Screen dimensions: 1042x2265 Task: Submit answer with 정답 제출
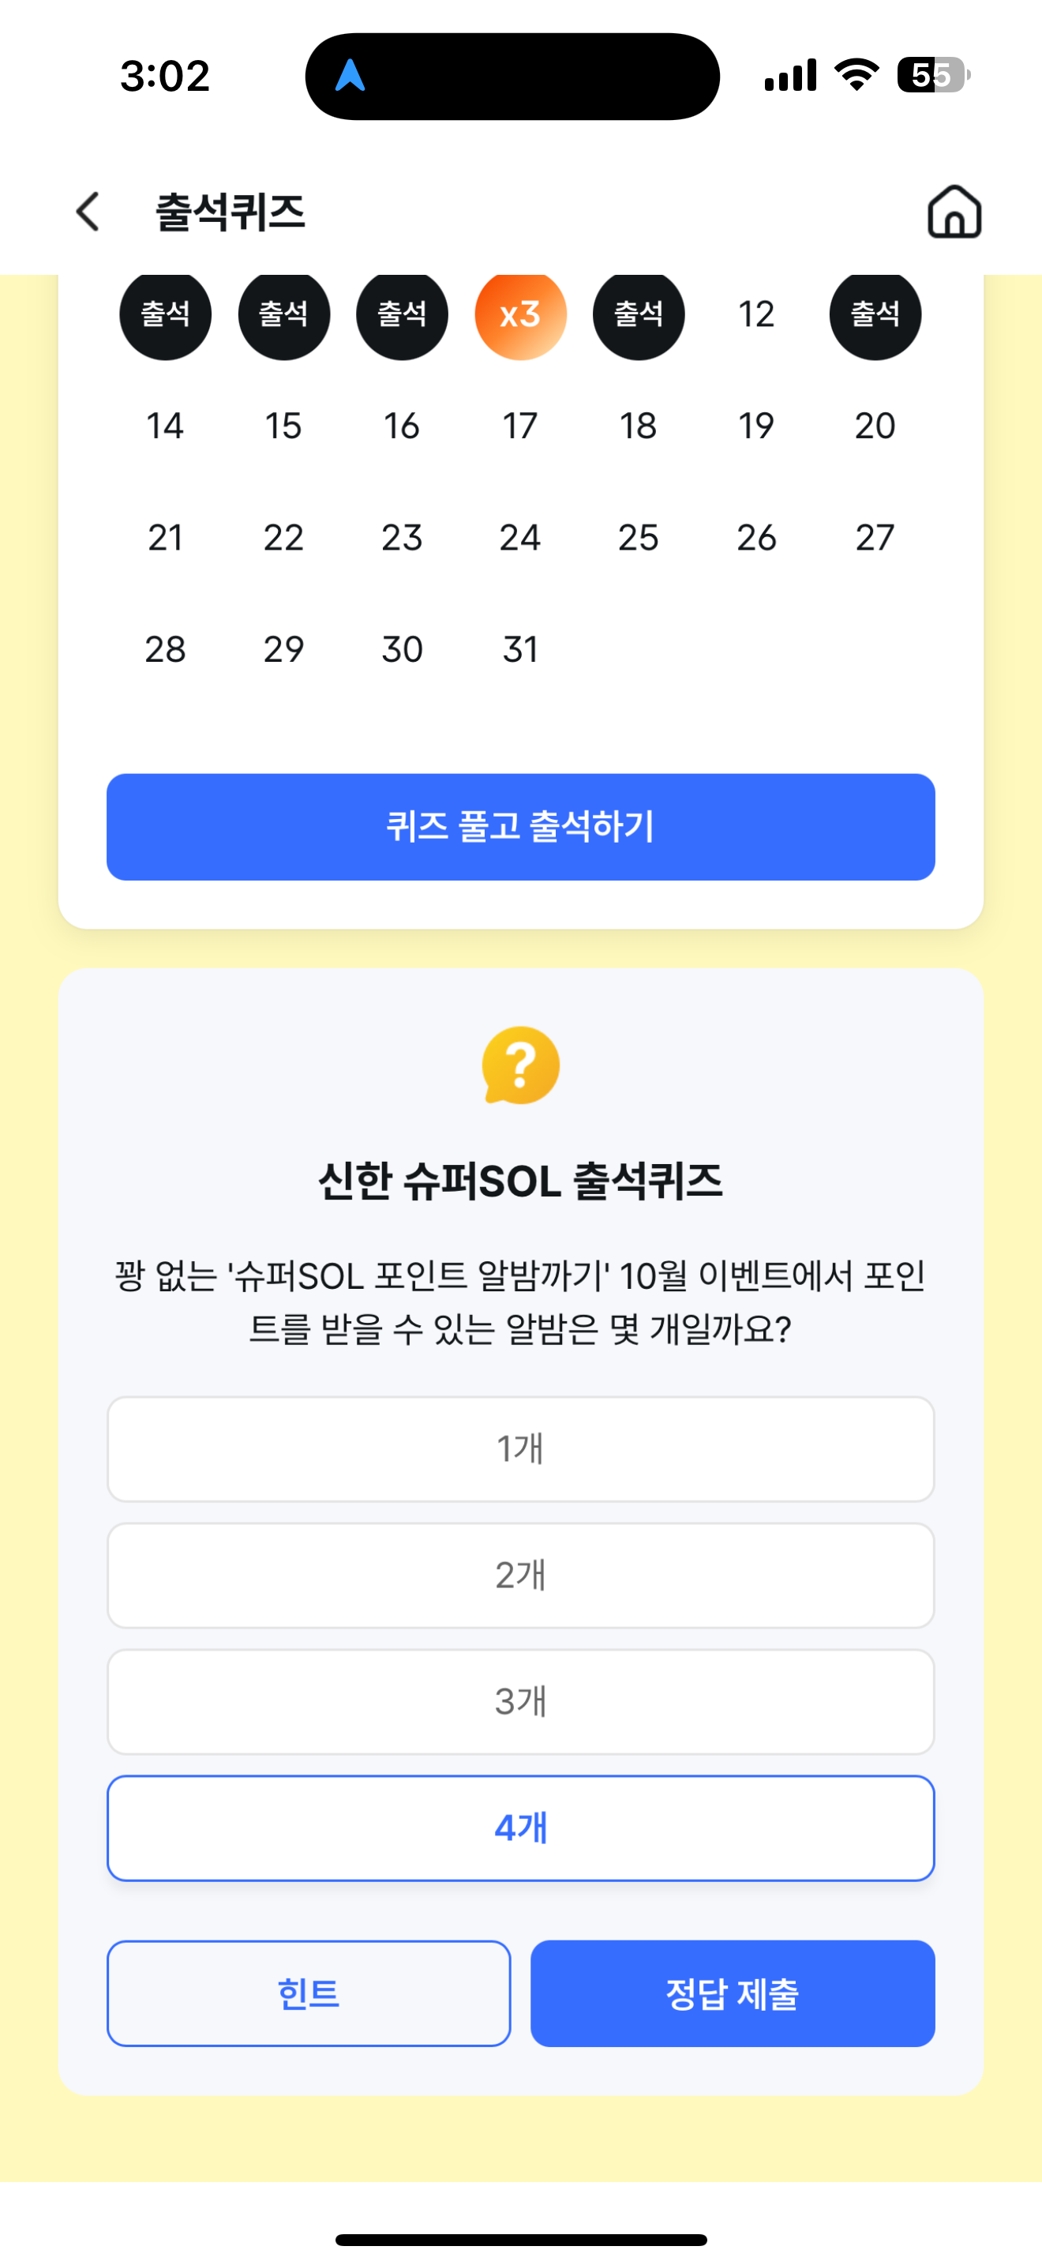733,1993
